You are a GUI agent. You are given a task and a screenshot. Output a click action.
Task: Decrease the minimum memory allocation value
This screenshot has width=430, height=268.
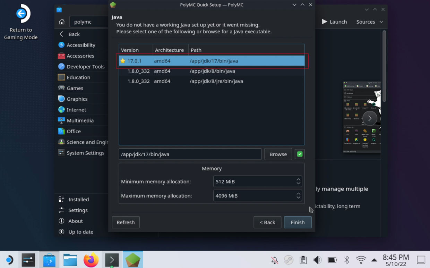pyautogui.click(x=298, y=184)
